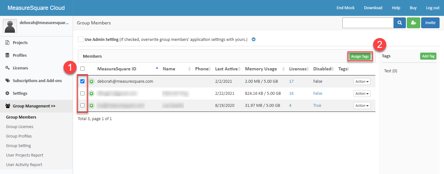Image resolution: width=444 pixels, height=174 pixels.
Task: Log out from the top bar
Action: pyautogui.click(x=433, y=8)
